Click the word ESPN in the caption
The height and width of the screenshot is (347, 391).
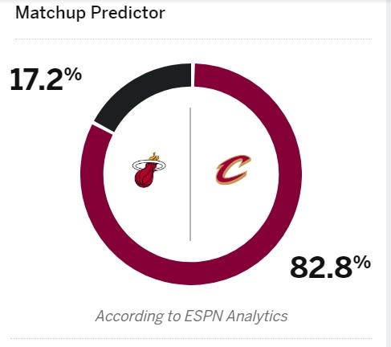pos(203,316)
